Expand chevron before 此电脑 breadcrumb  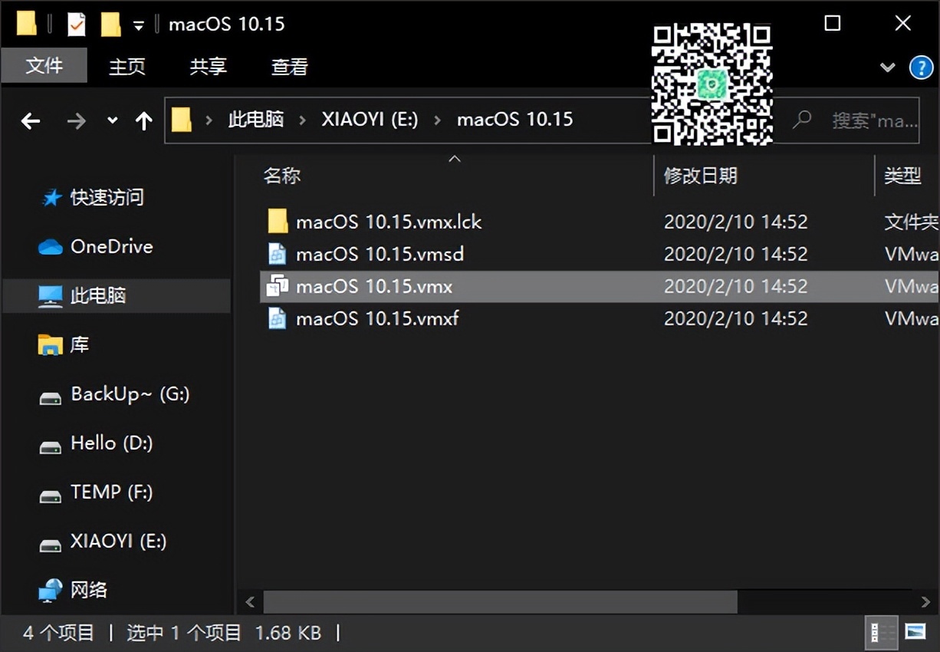pos(209,120)
